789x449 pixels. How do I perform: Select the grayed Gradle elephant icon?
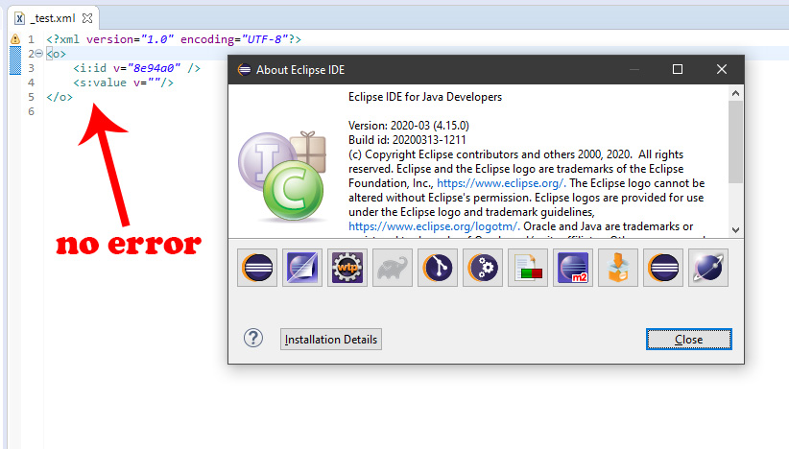(x=393, y=268)
